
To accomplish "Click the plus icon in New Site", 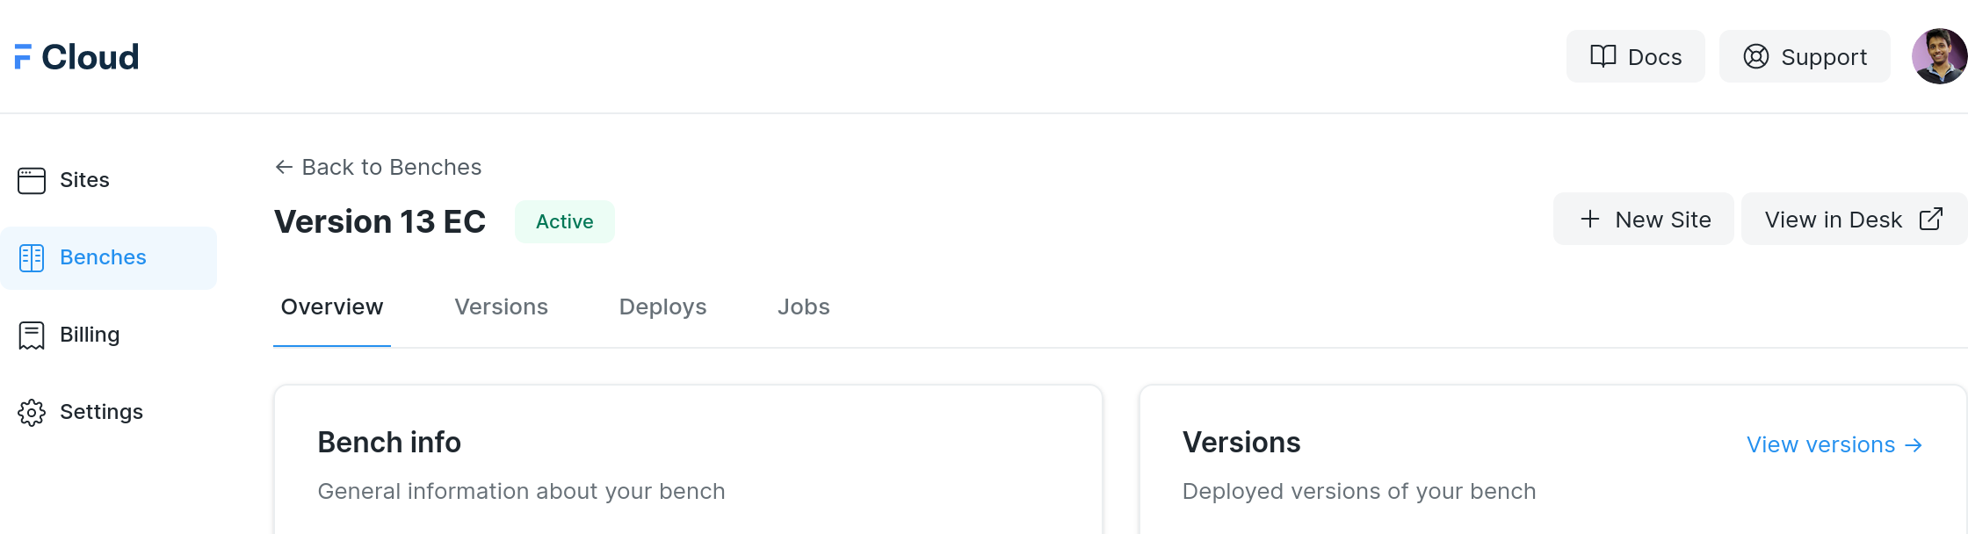I will click(x=1590, y=219).
